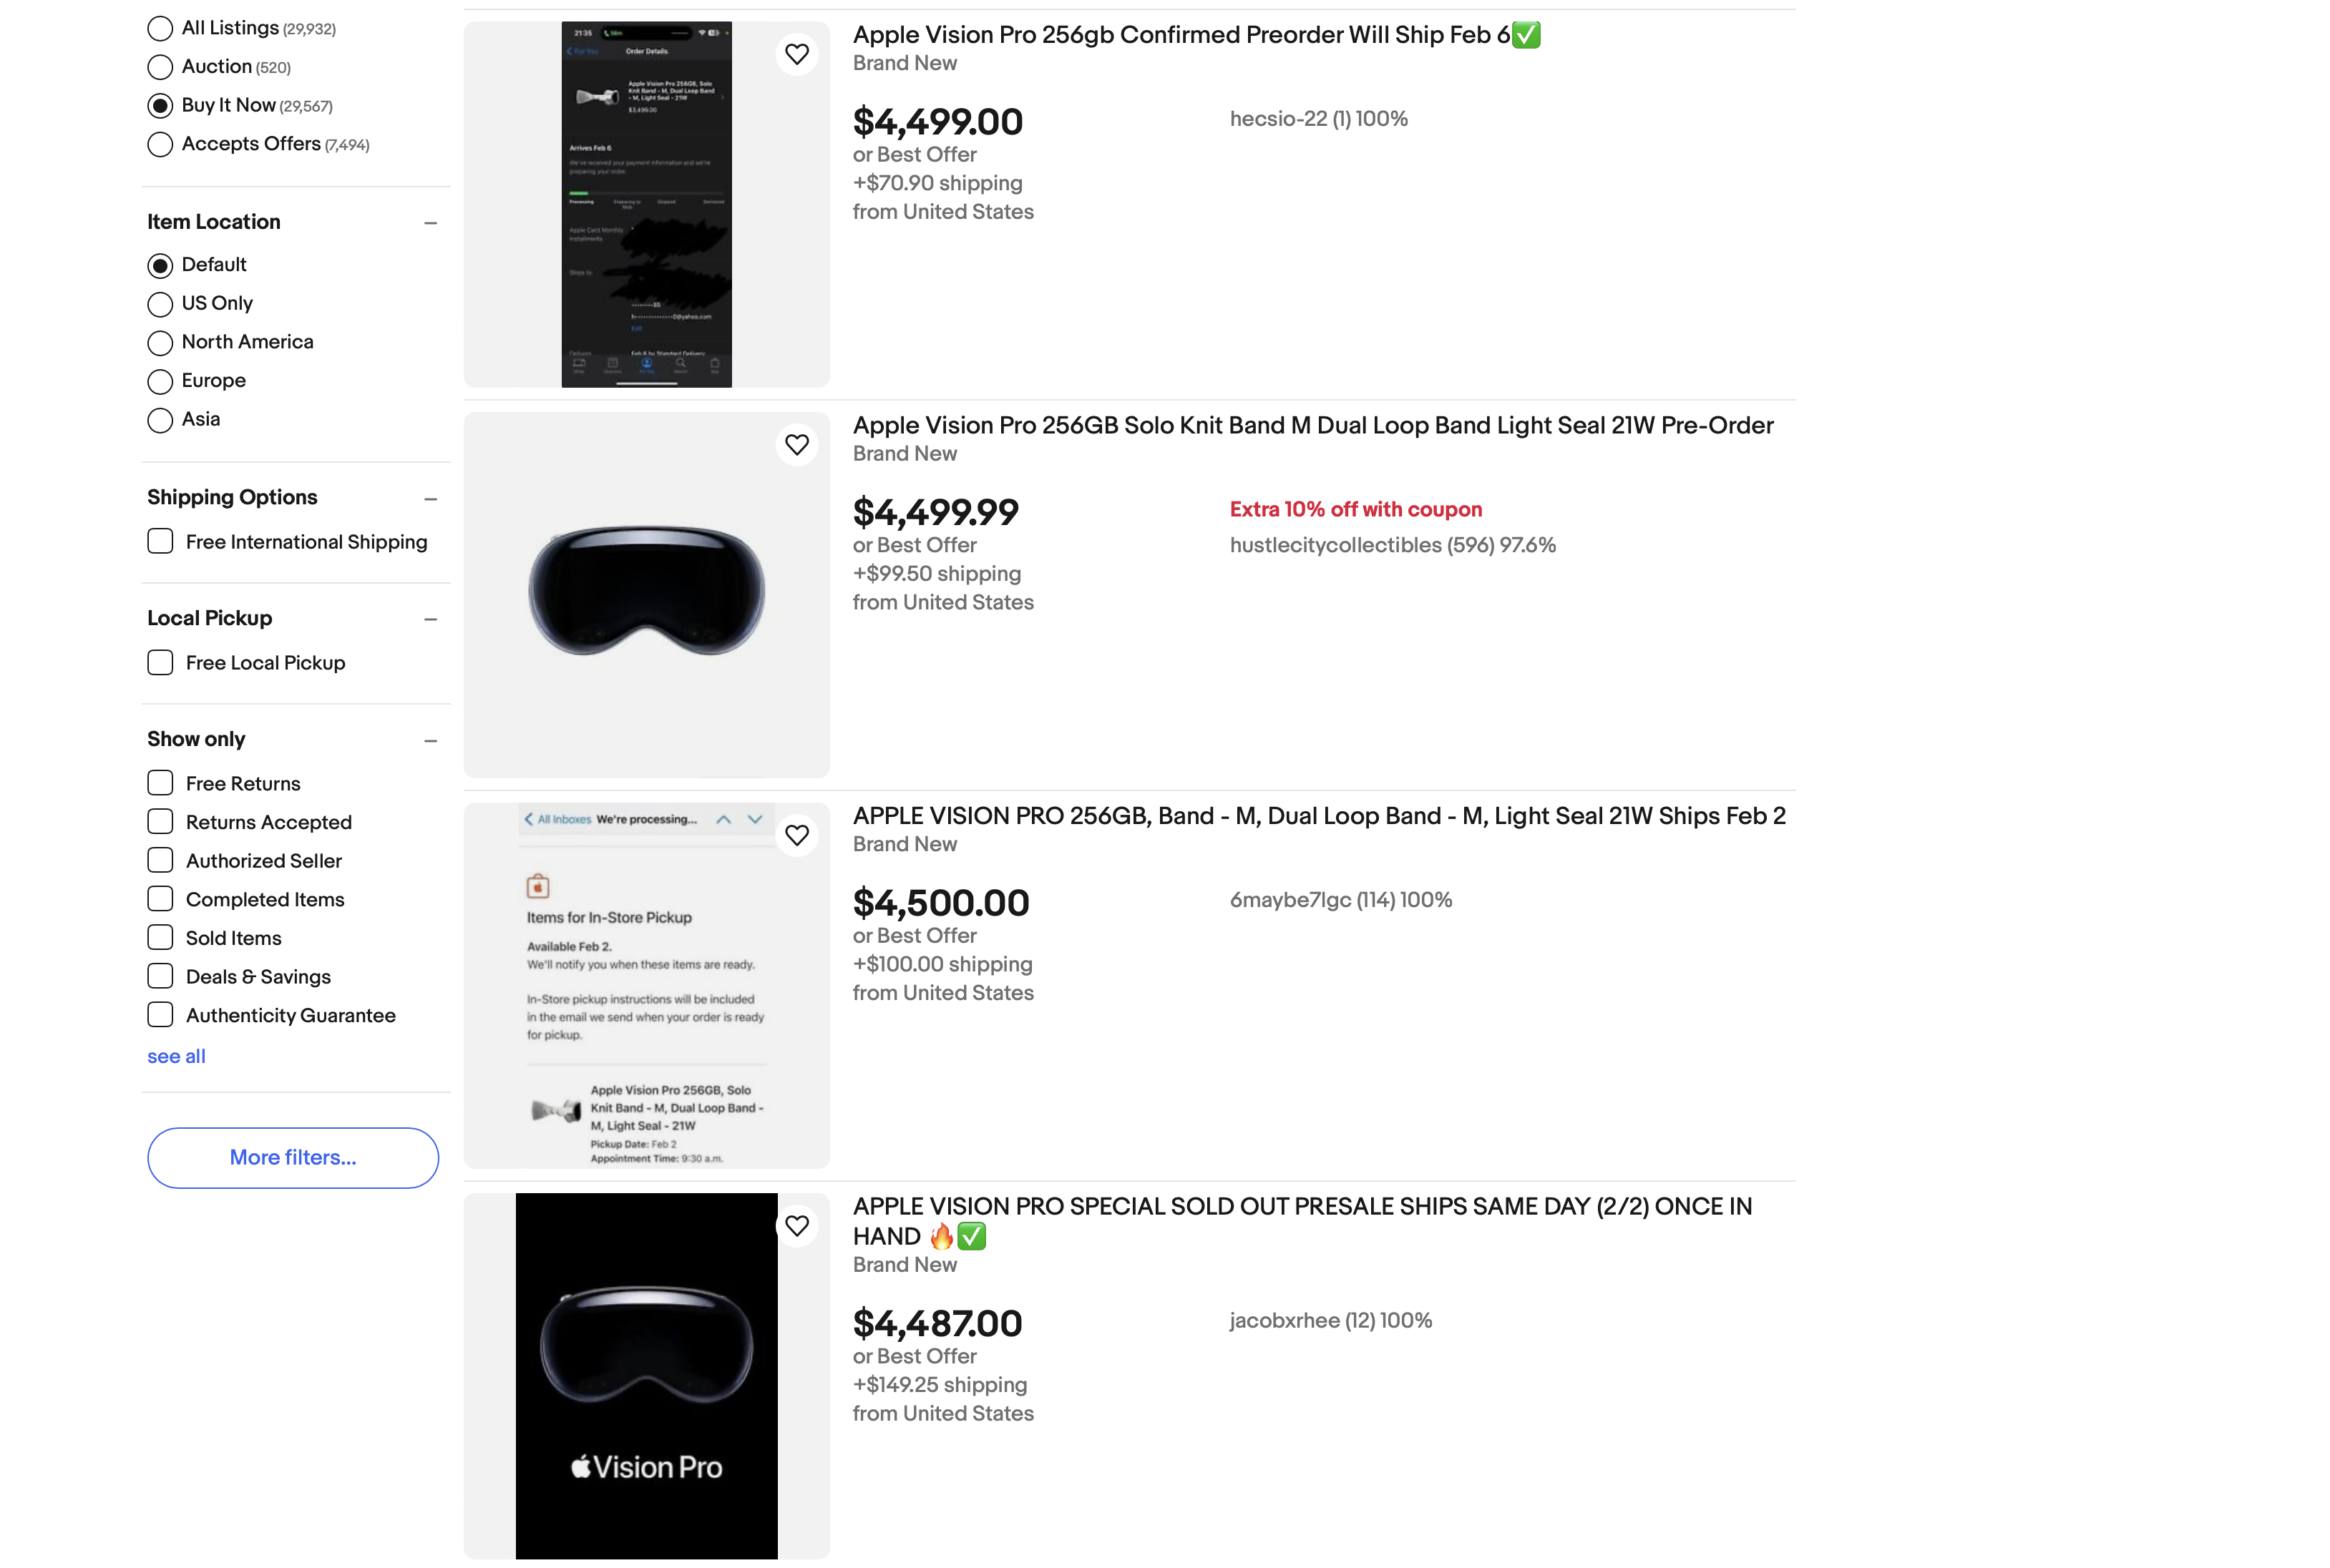
Task: Collapse the Shipping Options section
Action: point(430,498)
